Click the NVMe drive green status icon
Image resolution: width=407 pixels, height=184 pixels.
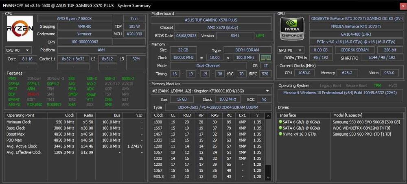280,134
